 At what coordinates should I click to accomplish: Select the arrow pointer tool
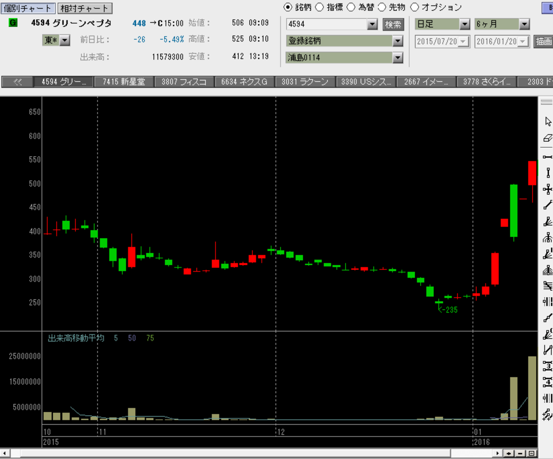click(548, 121)
